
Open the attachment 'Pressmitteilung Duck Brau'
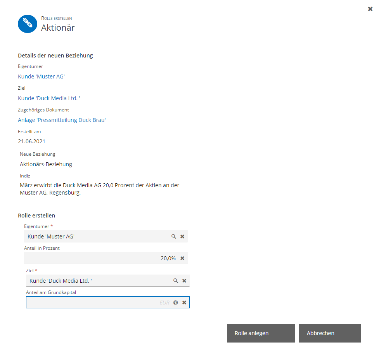coord(62,120)
